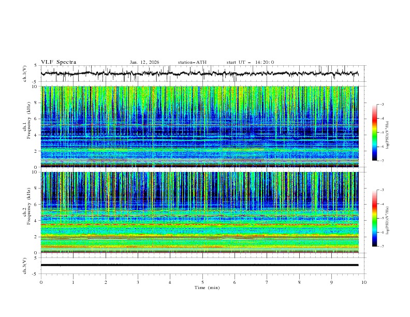Click the "ch.1(V)" axis label
Screen dimensions: 410x317
25,74
